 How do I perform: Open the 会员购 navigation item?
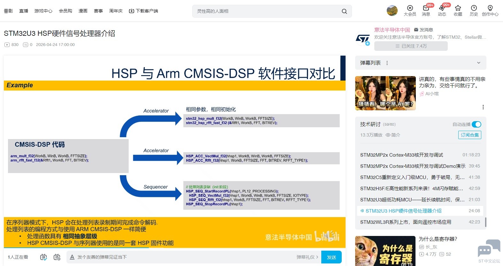65,11
